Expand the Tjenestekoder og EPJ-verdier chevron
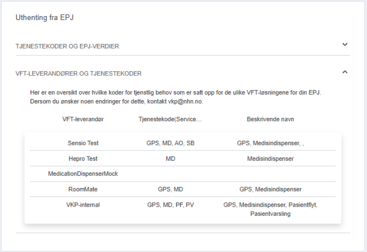367x252 pixels. pos(345,45)
